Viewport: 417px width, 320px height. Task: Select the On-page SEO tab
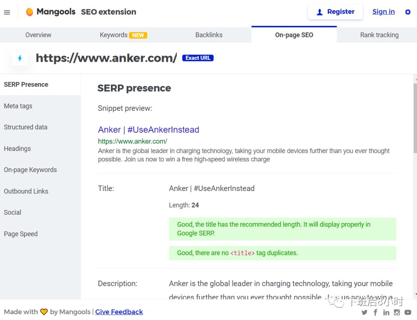pyautogui.click(x=294, y=35)
